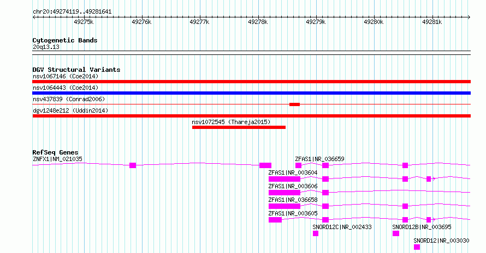
Task: Select the DGV Structural Variants track heading
Action: pyautogui.click(x=76, y=70)
